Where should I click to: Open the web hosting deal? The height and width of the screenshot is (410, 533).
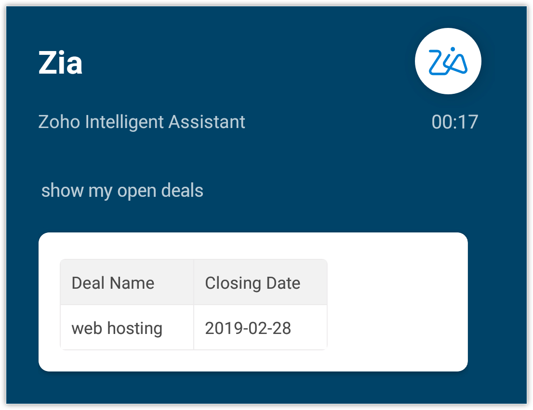(x=117, y=328)
